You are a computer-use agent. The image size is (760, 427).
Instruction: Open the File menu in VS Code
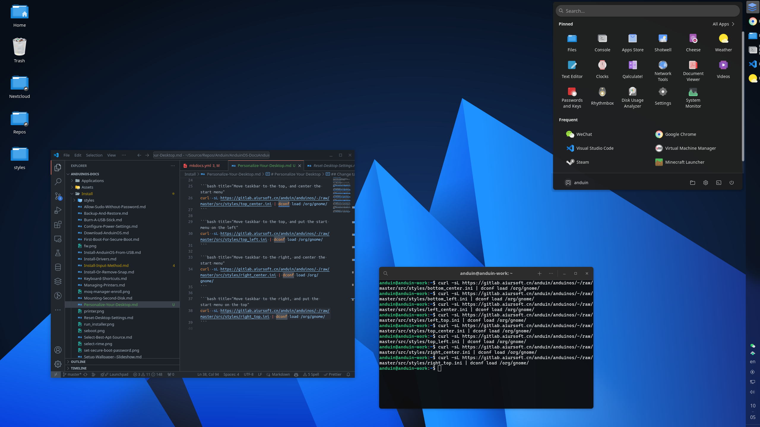coord(66,155)
